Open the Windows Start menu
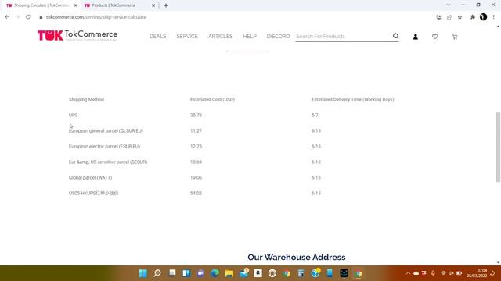The image size is (501, 281). (x=142, y=273)
